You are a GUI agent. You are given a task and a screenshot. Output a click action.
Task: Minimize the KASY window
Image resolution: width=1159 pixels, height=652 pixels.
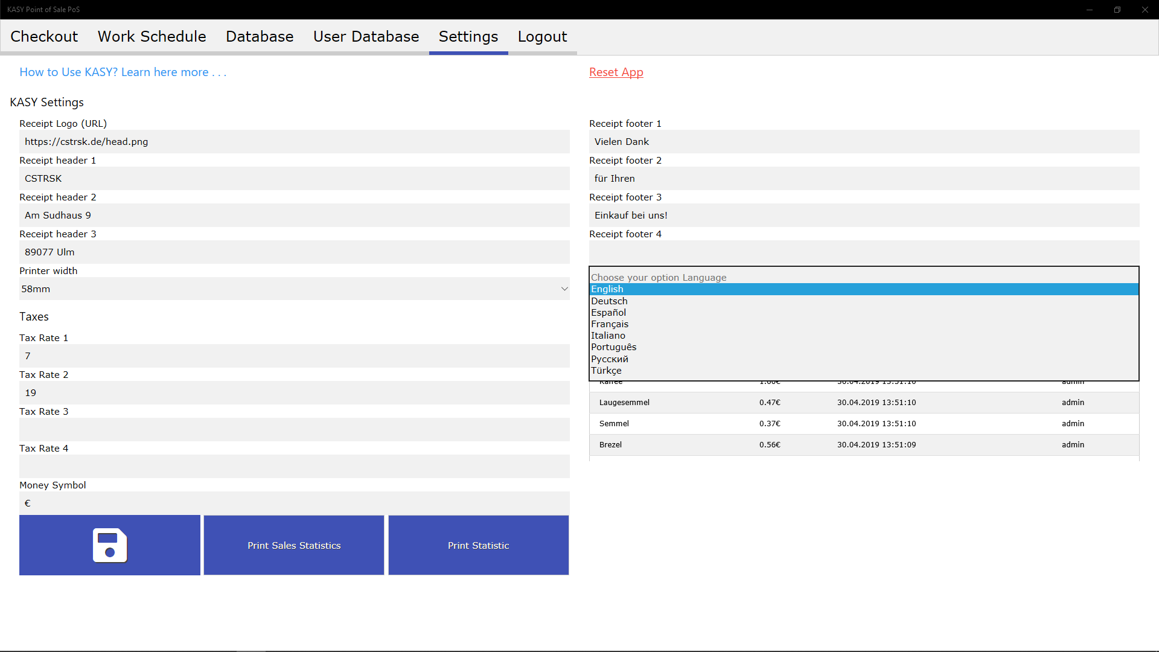(x=1090, y=10)
